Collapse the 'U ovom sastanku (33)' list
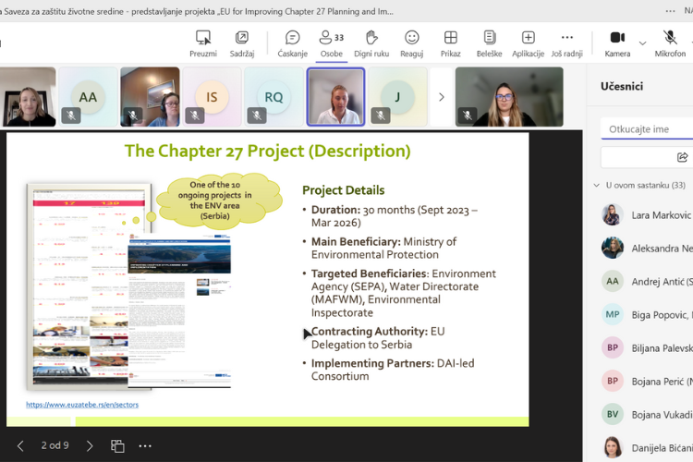The image size is (693, 462). (x=597, y=185)
